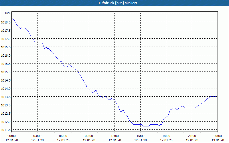The height and width of the screenshot is (143, 229).
Task: Click the 12:00 time axis label
Action: tap(115, 136)
